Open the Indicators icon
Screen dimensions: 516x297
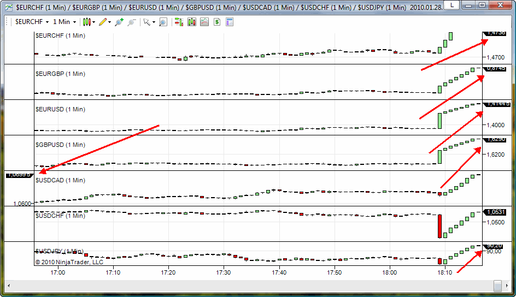(x=204, y=22)
